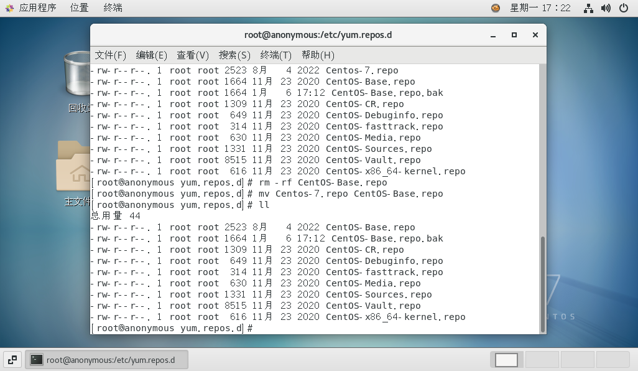
Task: Click the terminal icon in taskbar entry
Action: coord(37,360)
